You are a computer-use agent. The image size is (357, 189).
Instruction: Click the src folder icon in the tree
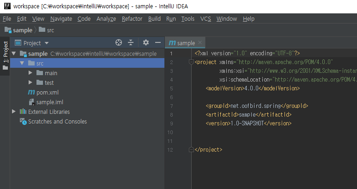pyautogui.click(x=31, y=63)
